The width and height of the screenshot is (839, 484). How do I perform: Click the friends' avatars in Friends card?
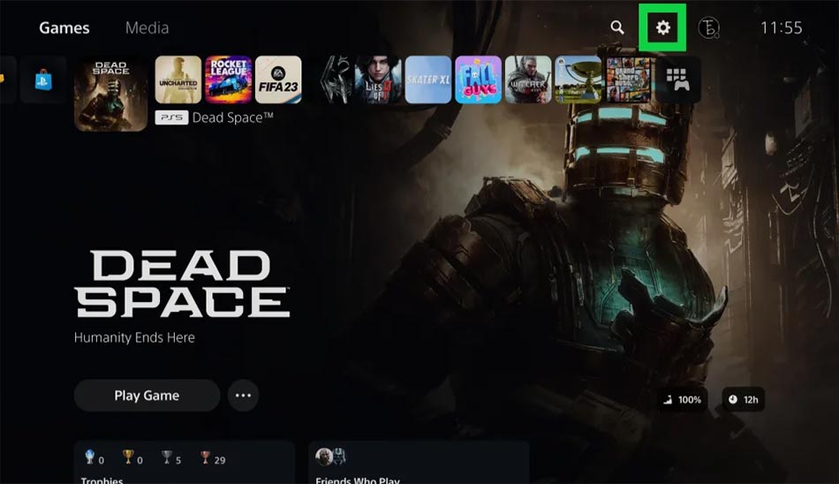(330, 457)
